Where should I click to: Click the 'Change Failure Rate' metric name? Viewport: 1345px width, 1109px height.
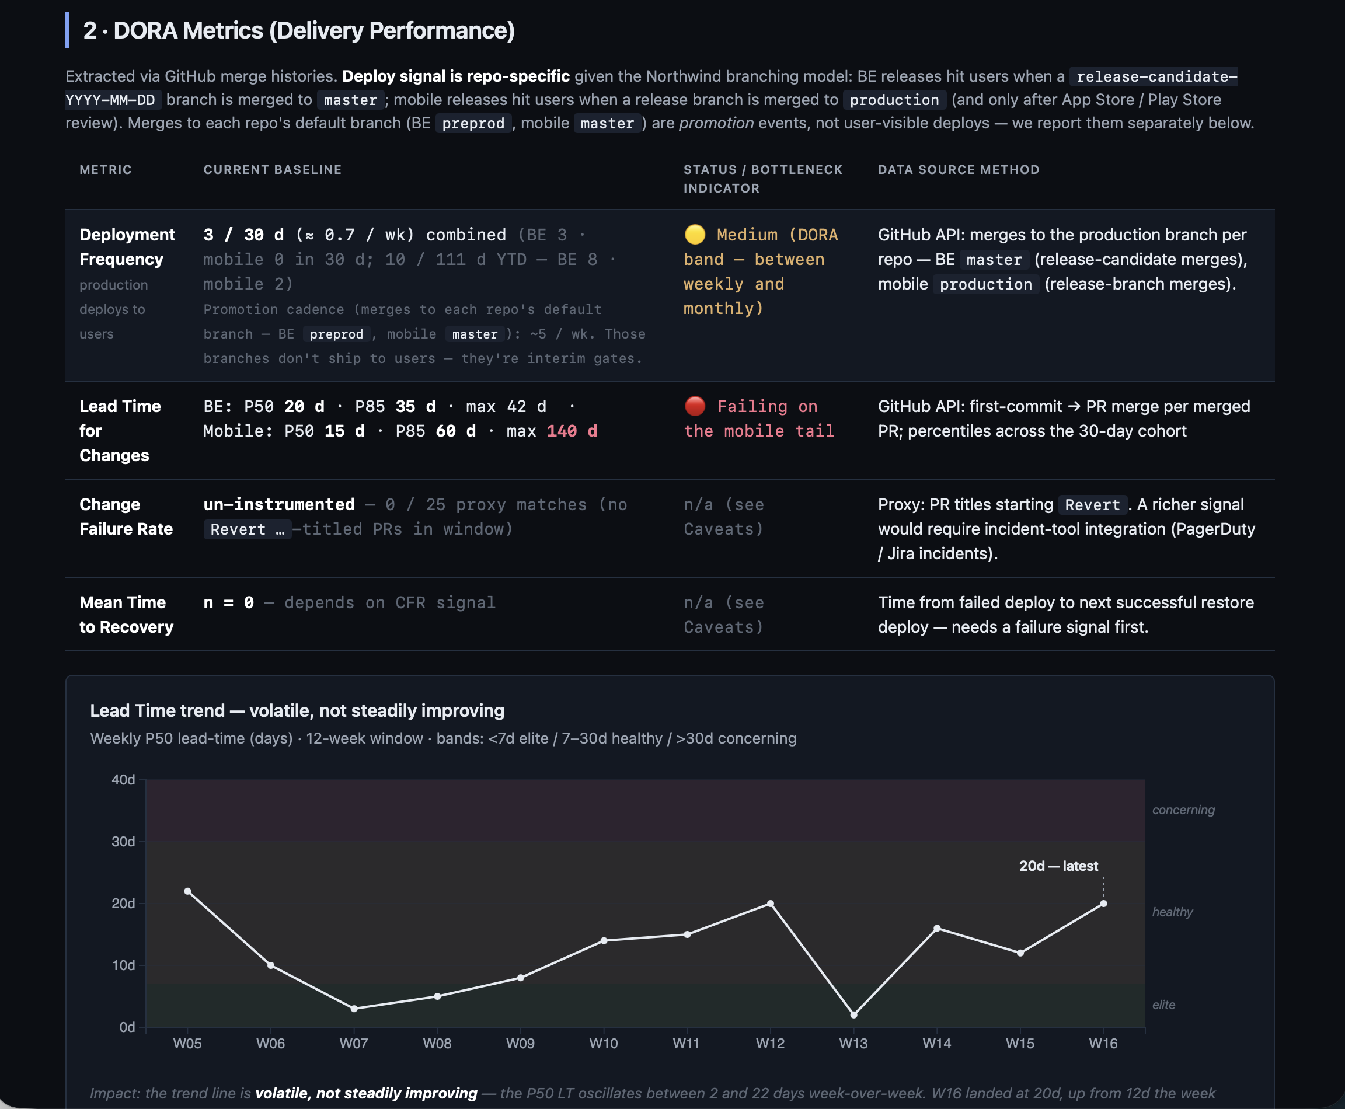(x=126, y=517)
